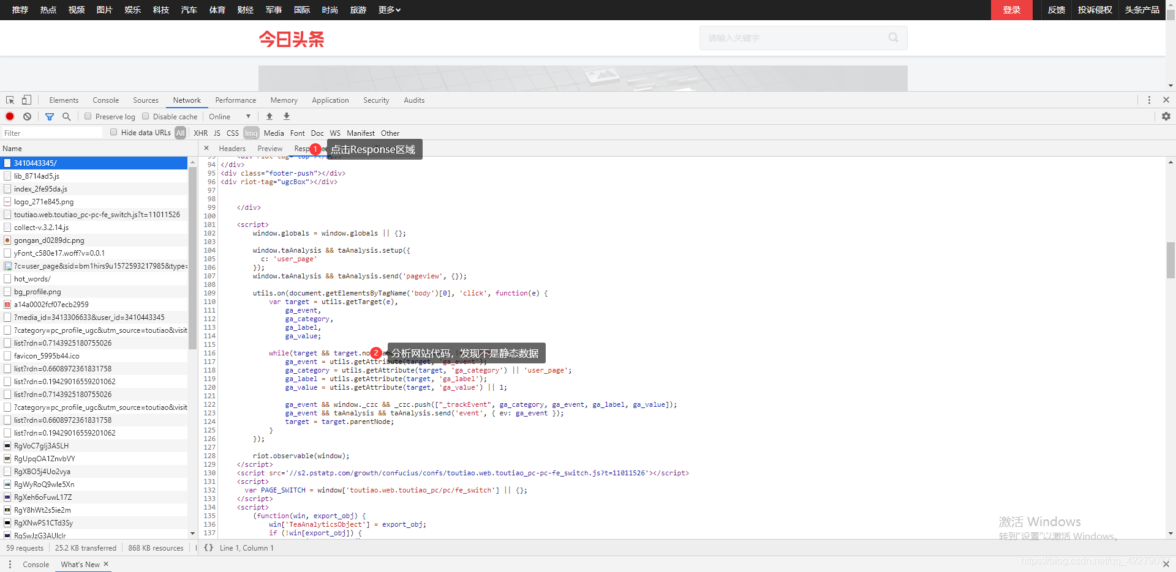Close the DevTools panel
The width and height of the screenshot is (1176, 572).
pyautogui.click(x=1166, y=100)
